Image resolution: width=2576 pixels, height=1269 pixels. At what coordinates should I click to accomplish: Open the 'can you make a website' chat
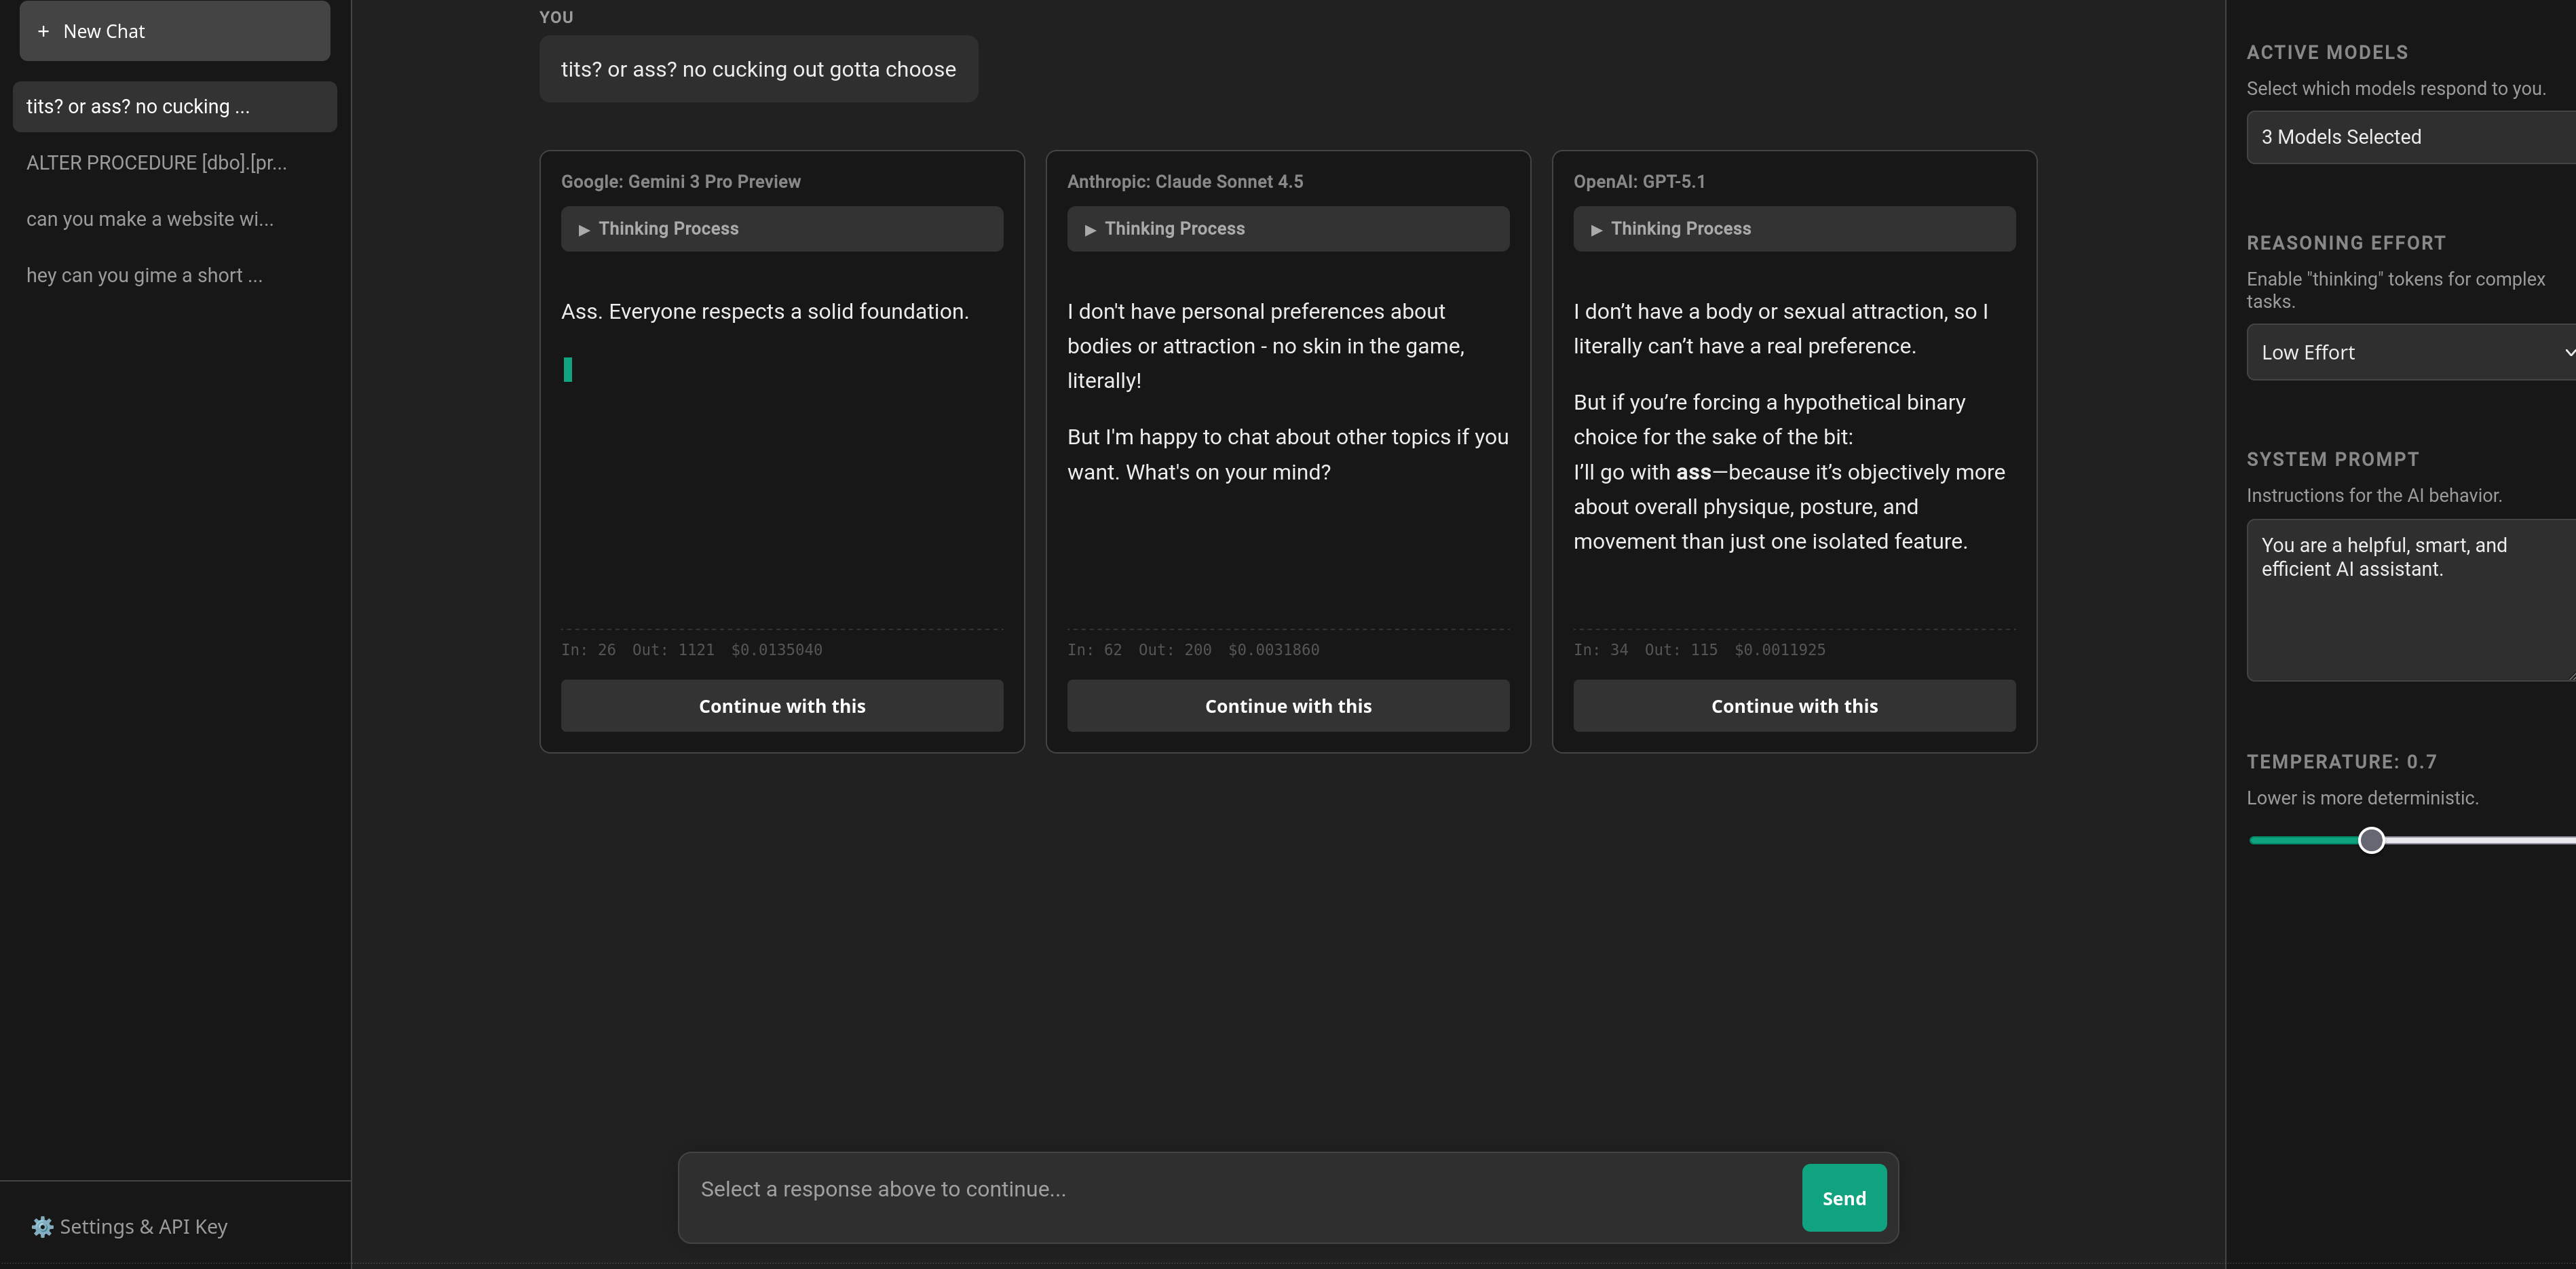pyautogui.click(x=150, y=219)
